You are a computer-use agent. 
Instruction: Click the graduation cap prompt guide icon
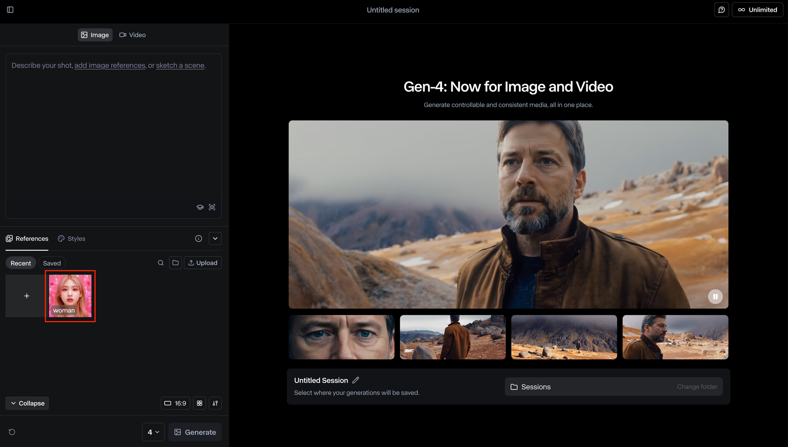(x=200, y=207)
